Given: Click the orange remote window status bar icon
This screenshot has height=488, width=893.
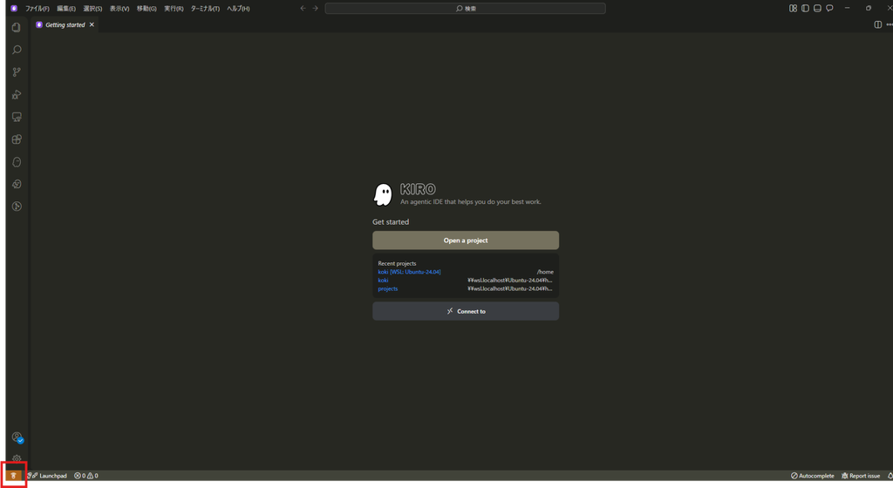Looking at the screenshot, I should [14, 476].
